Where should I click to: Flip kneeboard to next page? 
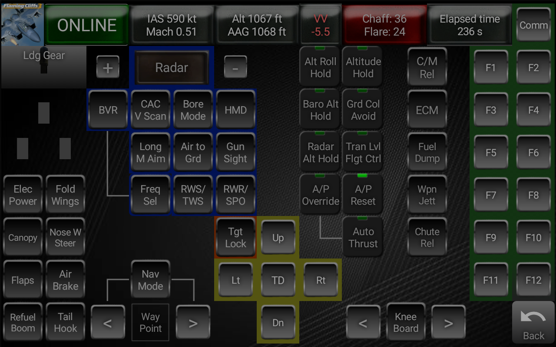448,323
